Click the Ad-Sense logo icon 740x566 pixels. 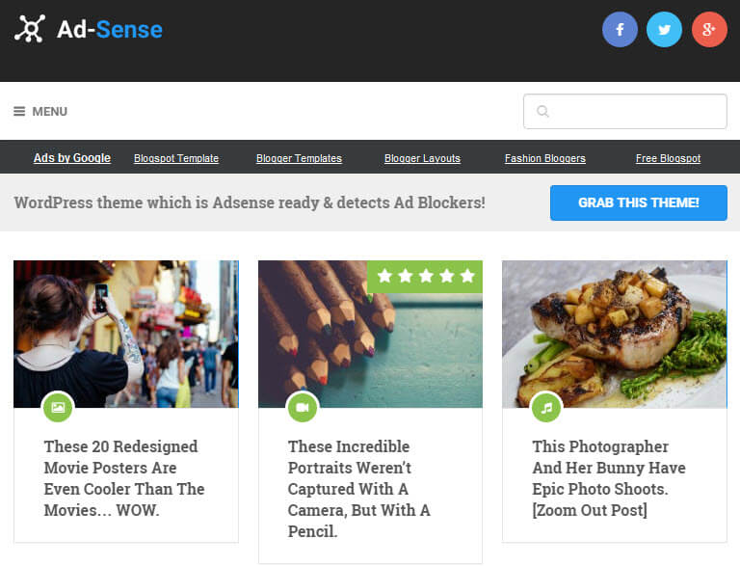click(29, 29)
